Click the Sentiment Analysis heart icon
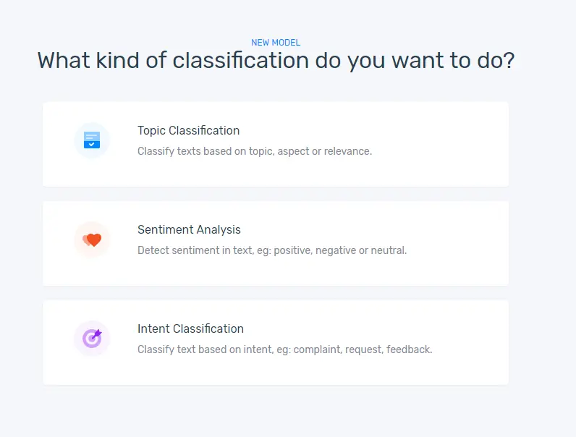 click(x=92, y=239)
